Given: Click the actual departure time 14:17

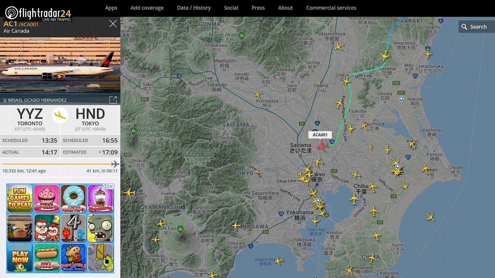Looking at the screenshot, I should point(49,152).
